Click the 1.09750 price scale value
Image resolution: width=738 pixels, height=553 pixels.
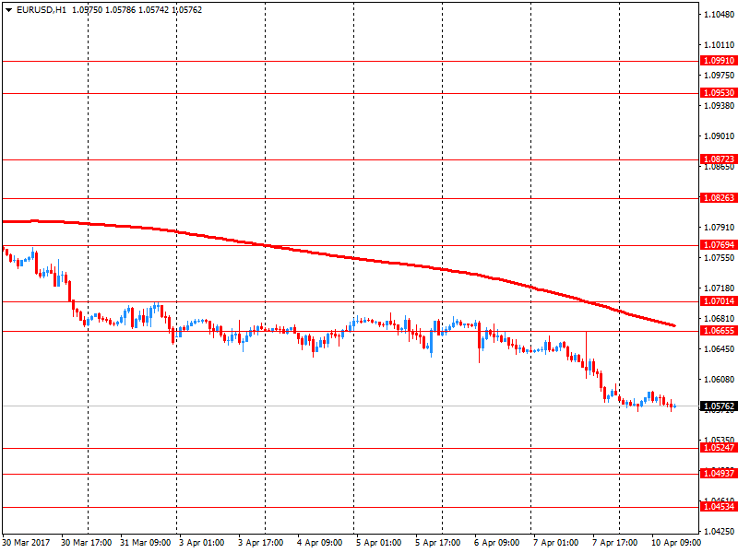(x=720, y=76)
